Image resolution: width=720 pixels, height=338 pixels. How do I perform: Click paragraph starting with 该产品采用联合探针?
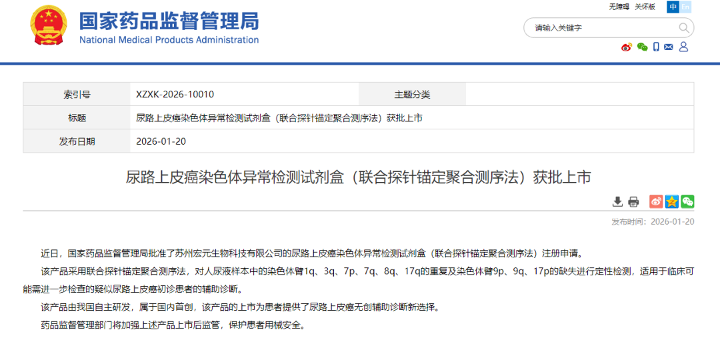point(358,281)
